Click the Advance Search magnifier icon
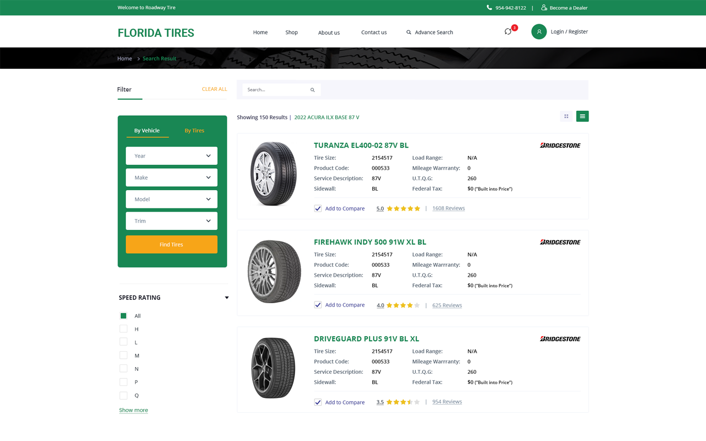706x441 pixels. pos(409,33)
